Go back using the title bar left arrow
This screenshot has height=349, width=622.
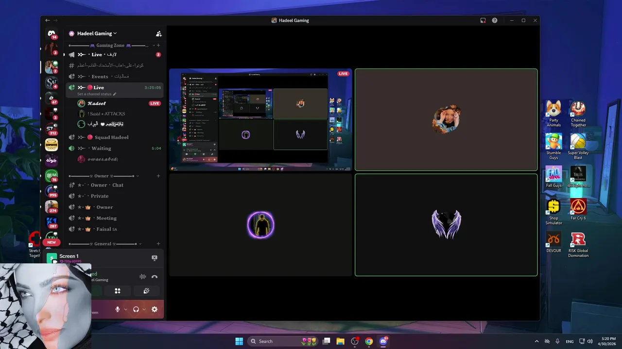(x=47, y=20)
